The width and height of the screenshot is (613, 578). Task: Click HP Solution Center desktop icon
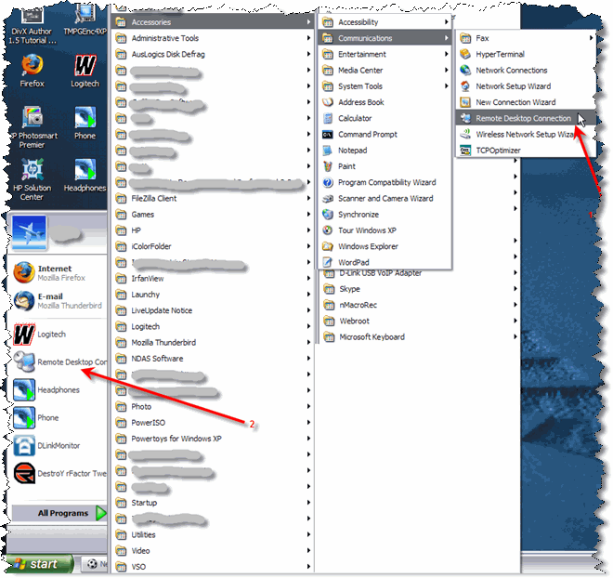(x=32, y=177)
